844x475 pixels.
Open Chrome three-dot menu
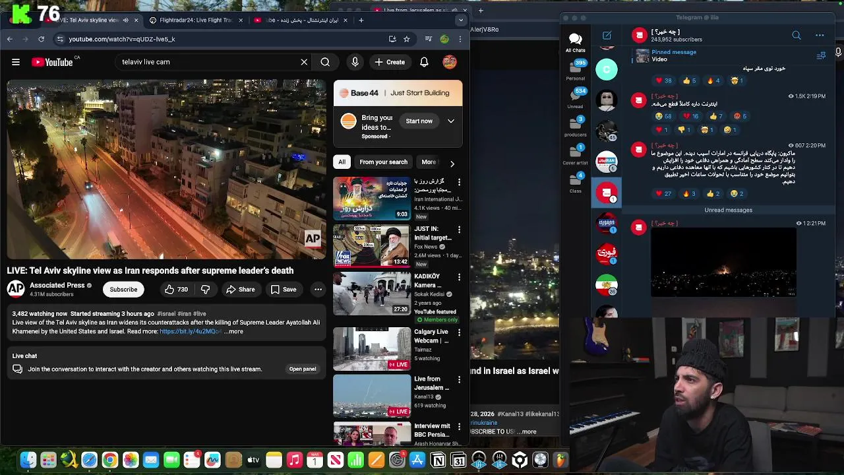point(460,39)
